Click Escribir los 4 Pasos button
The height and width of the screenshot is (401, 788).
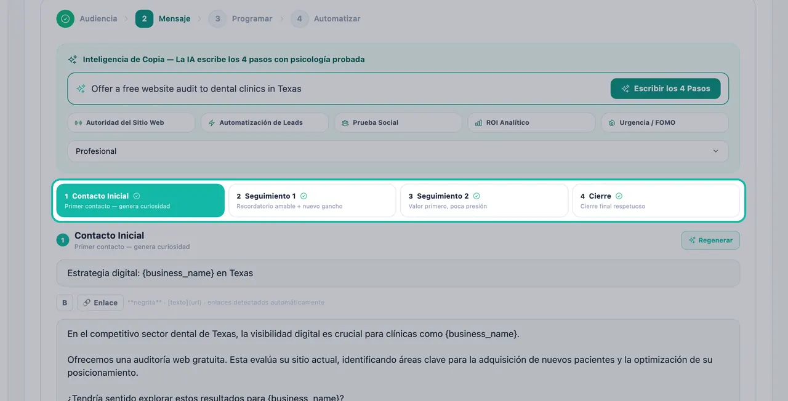click(665, 89)
